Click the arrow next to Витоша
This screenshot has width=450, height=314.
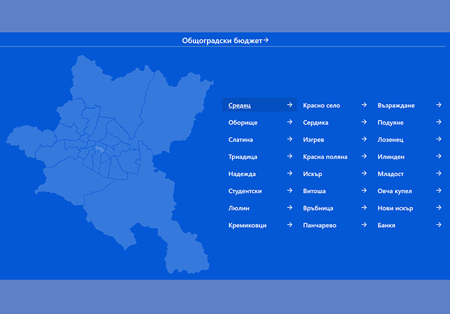[364, 191]
